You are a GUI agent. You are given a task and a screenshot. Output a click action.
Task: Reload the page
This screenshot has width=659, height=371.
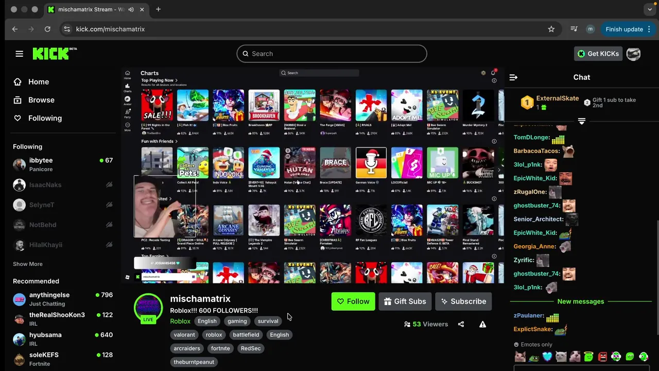(47, 29)
